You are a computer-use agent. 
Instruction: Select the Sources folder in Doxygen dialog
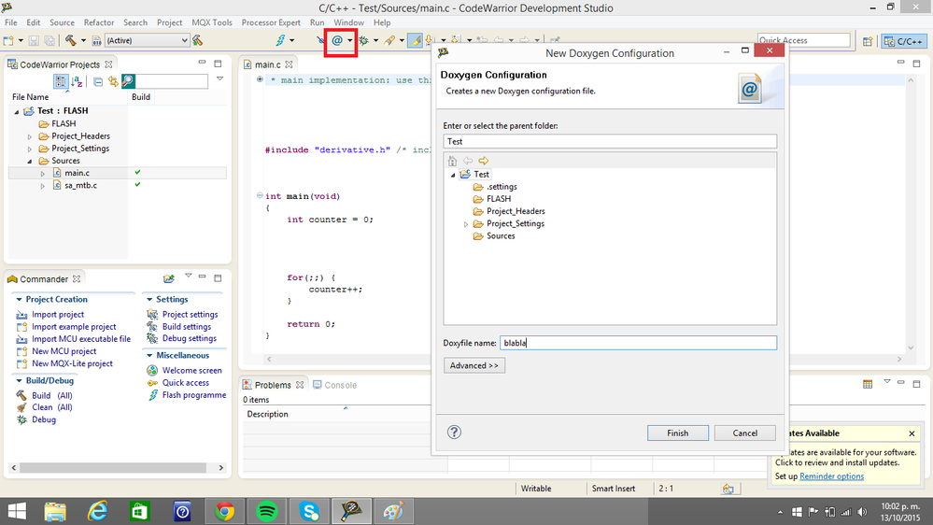click(x=501, y=235)
